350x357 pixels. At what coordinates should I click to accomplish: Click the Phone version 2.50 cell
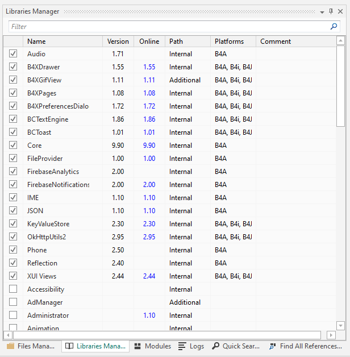[118, 250]
